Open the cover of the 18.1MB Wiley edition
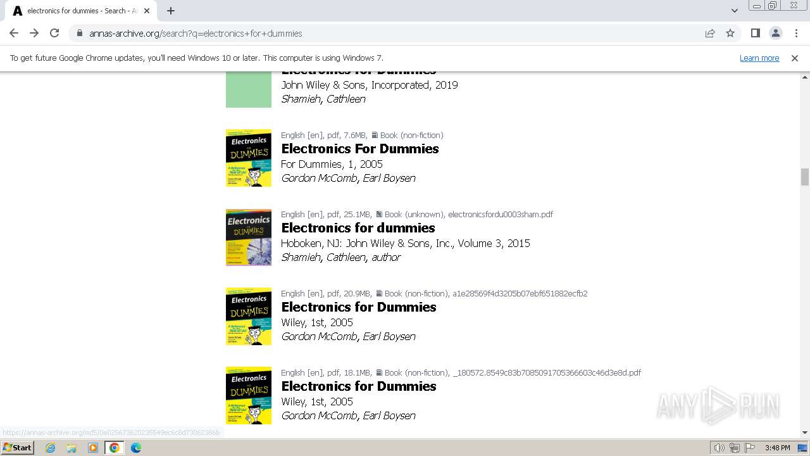This screenshot has height=456, width=810. tap(249, 396)
